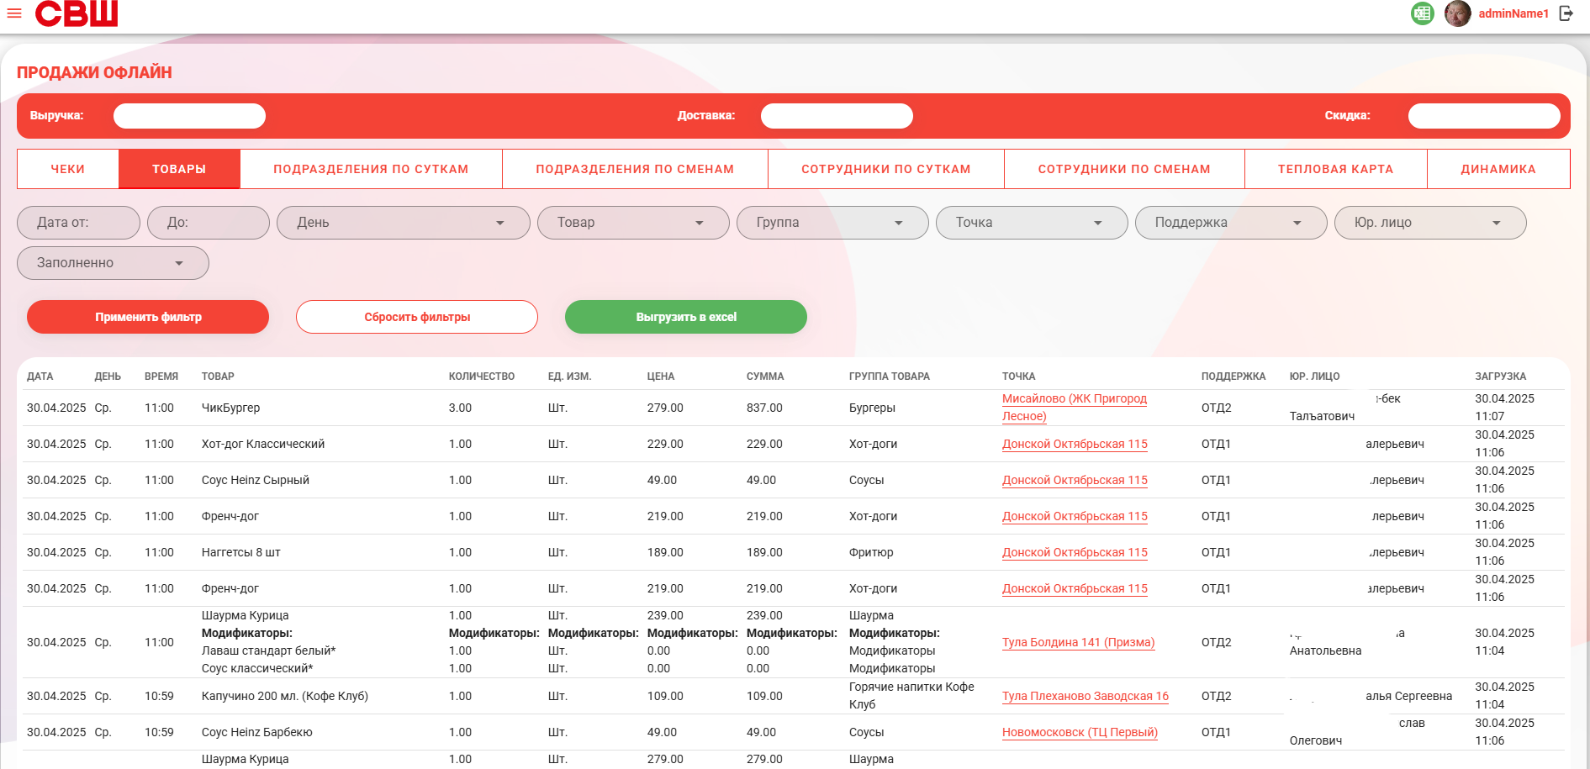Select the Хот-дог Классический product cell
1590x769 pixels.
tap(263, 444)
